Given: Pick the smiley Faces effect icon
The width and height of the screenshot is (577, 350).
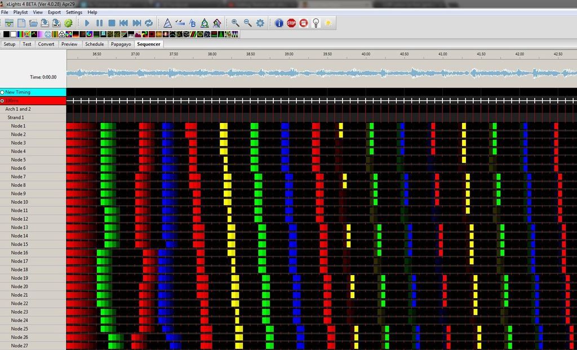Looking at the screenshot, I should 48,34.
